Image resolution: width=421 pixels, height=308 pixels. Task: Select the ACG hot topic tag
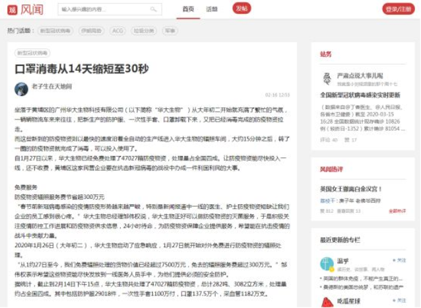(x=117, y=30)
